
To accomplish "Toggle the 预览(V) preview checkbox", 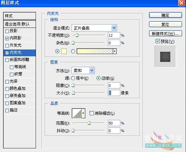I will 158,41.
